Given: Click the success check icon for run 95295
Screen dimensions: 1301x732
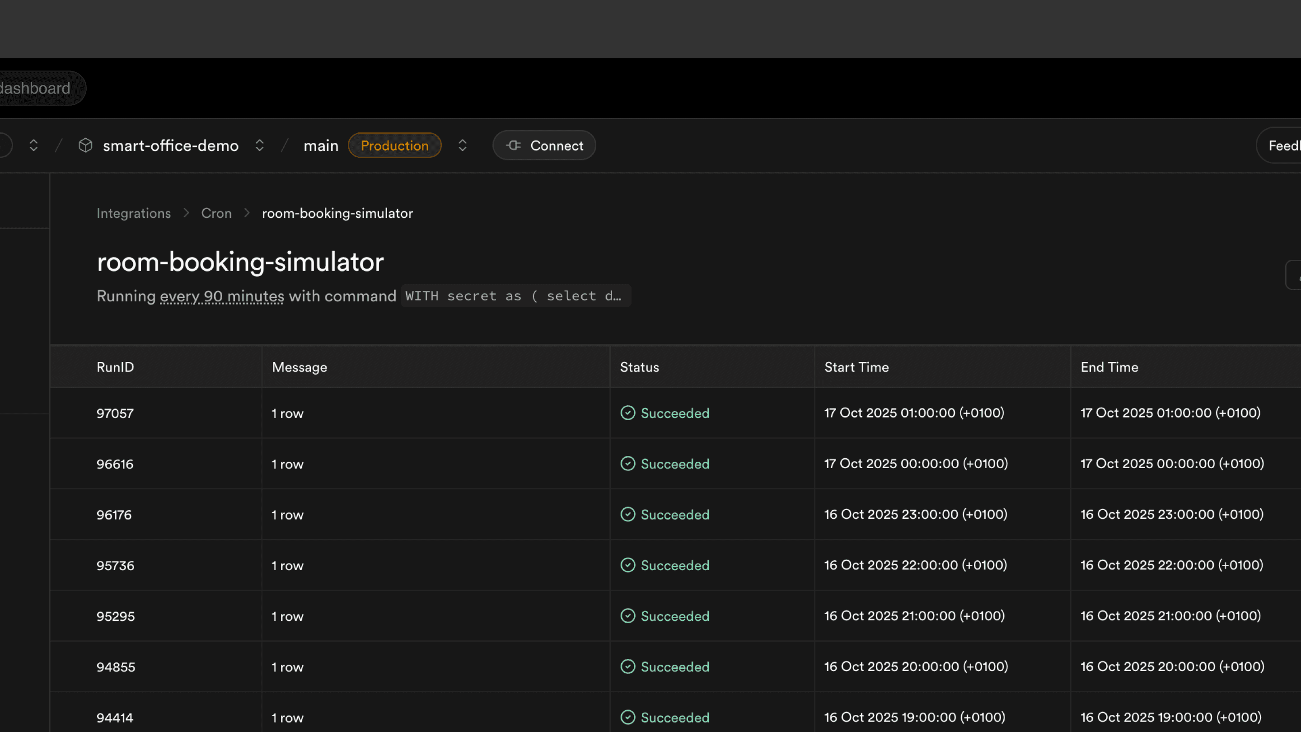Looking at the screenshot, I should (628, 616).
